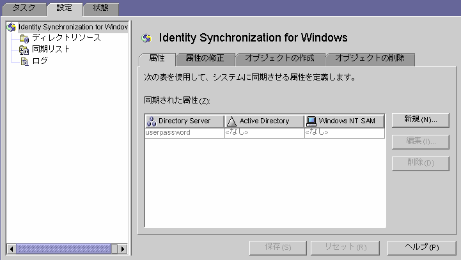461x260 pixels.
Task: Click the Directory Server column icon
Action: pos(152,121)
